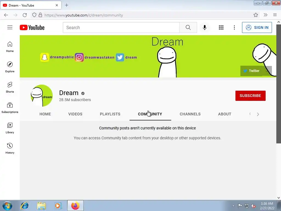Open Windows Media Player from taskbar
Screen dimensions: 281x211
(58, 206)
